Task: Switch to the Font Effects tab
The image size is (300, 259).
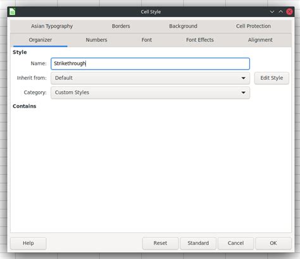Action: point(200,40)
